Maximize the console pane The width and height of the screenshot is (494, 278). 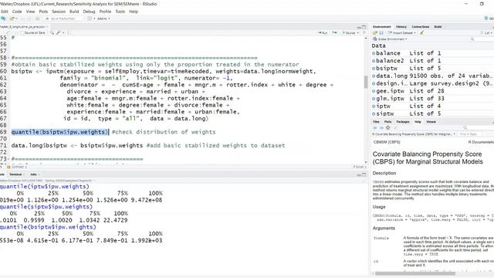coord(364,175)
